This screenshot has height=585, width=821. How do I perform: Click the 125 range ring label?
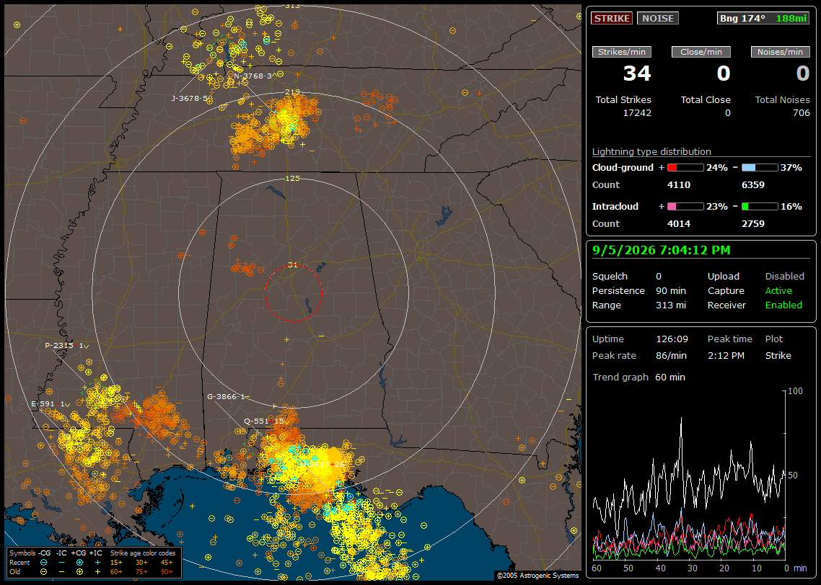(292, 178)
